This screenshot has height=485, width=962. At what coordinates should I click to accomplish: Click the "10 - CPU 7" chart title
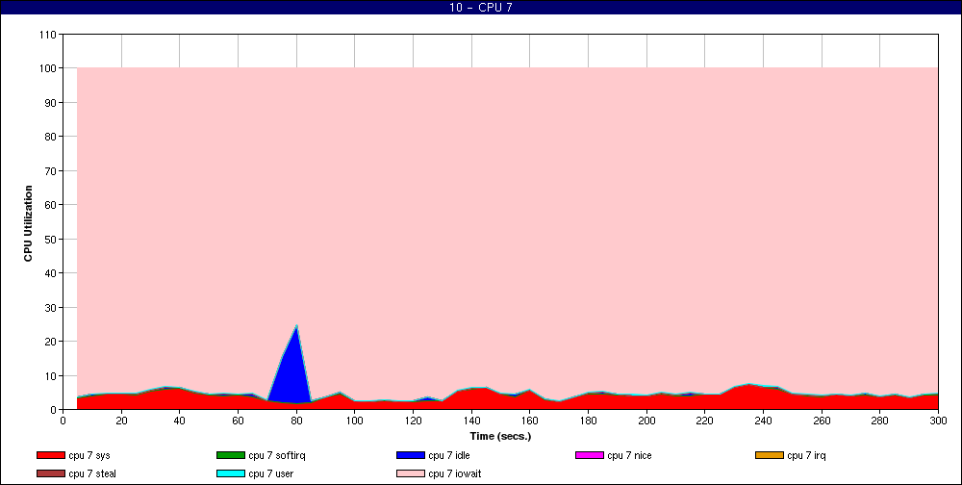[x=481, y=8]
